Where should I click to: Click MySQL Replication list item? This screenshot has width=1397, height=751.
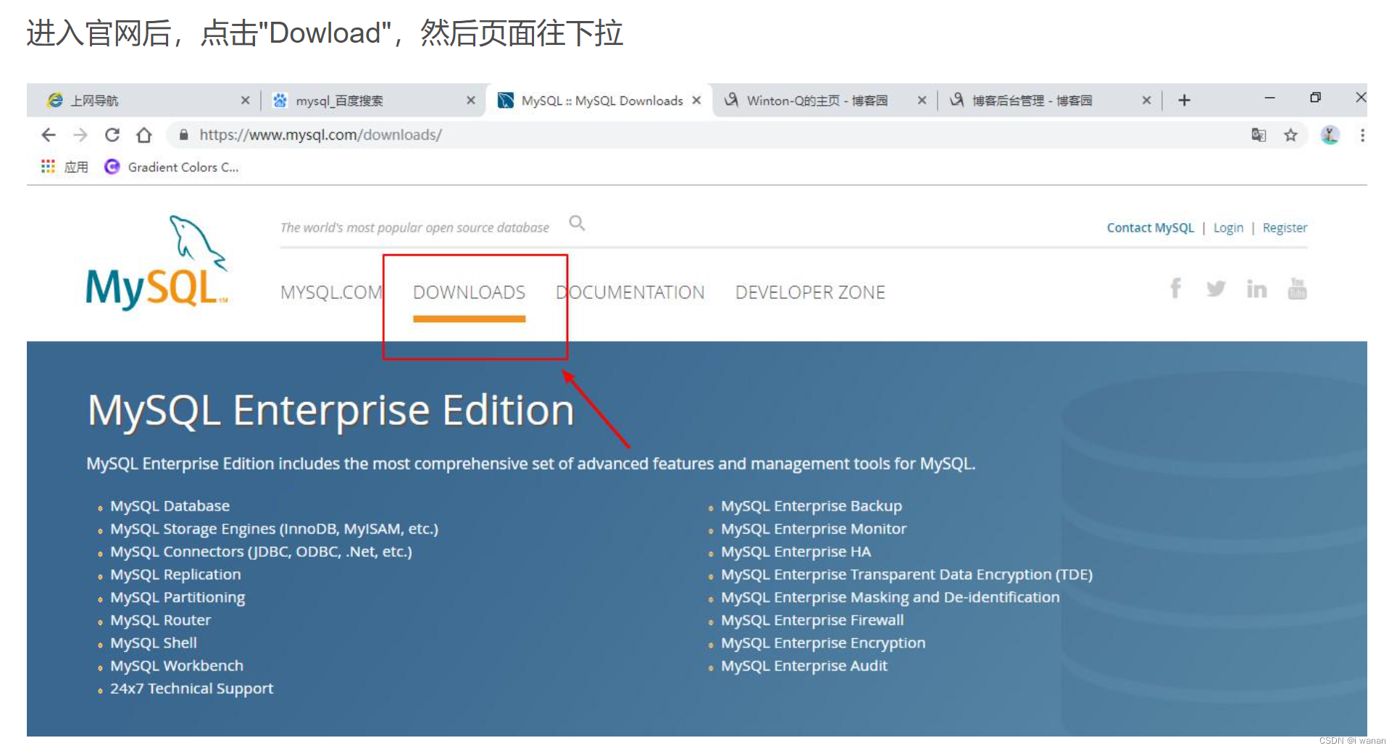tap(175, 574)
